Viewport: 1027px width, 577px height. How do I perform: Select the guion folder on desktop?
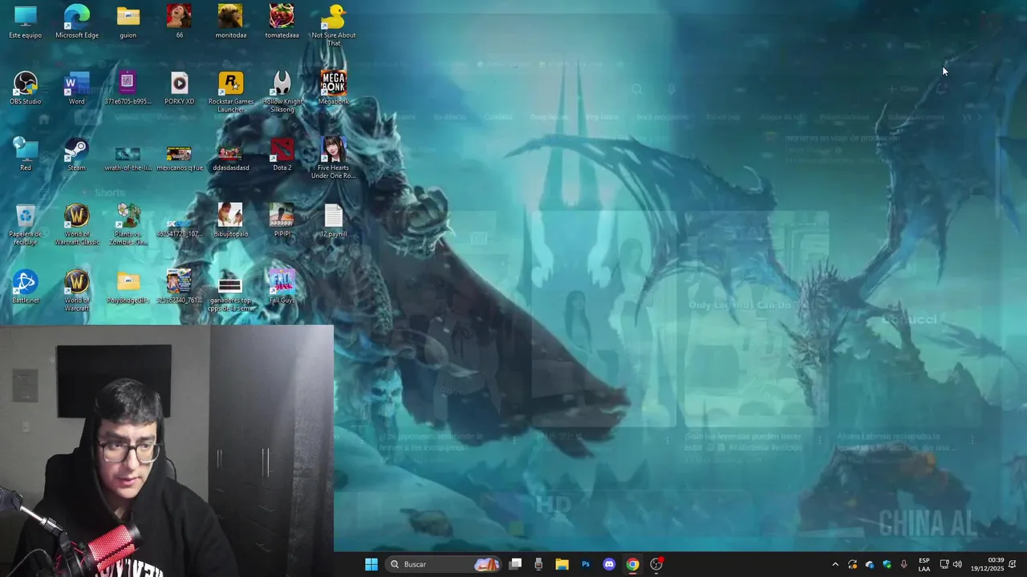pos(128,22)
